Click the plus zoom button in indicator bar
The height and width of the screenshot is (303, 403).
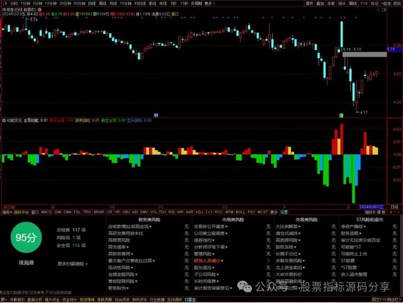(x=391, y=212)
